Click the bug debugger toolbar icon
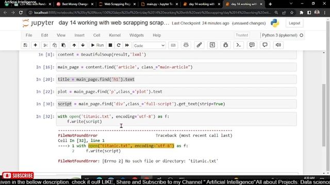 [x=226, y=45]
